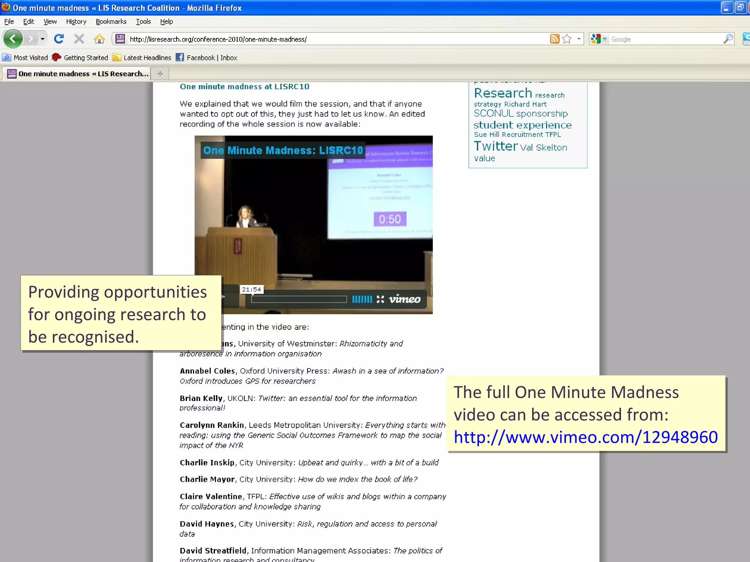Open the Edit menu
750x562 pixels.
(29, 22)
